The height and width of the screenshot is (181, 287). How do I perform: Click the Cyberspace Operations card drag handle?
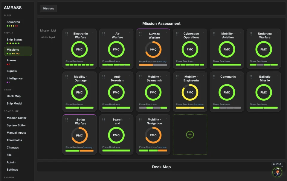[x=177, y=34]
